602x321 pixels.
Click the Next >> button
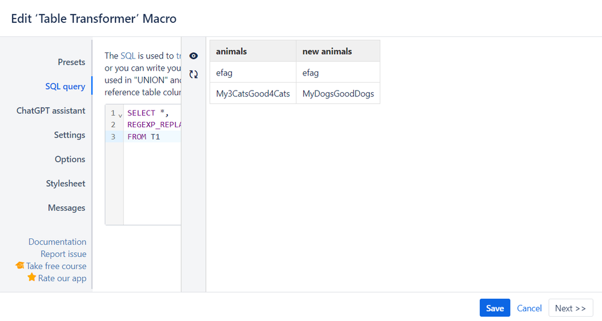tap(571, 308)
